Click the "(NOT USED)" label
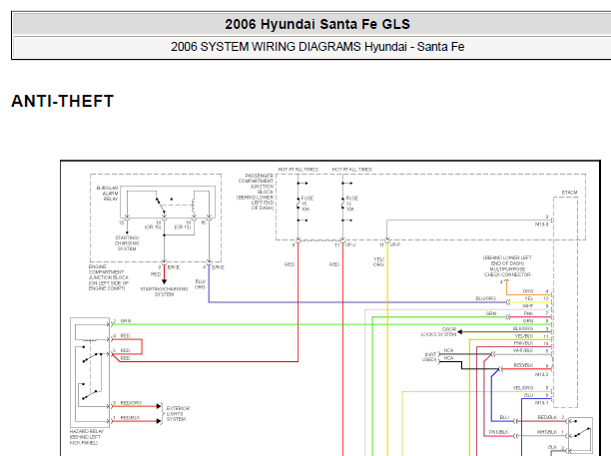 tap(430, 357)
